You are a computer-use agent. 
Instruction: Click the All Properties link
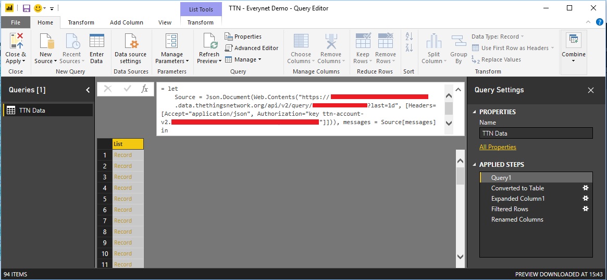tap(498, 147)
